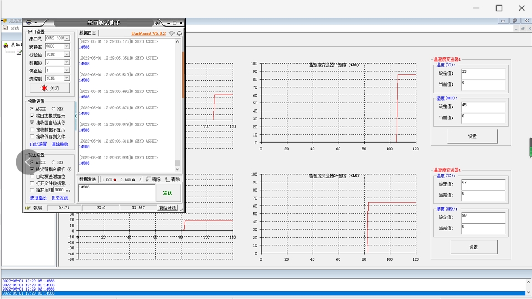Click the bottom log panel scroll-down arrow
Viewport: 532px width, 299px height.
[528, 292]
